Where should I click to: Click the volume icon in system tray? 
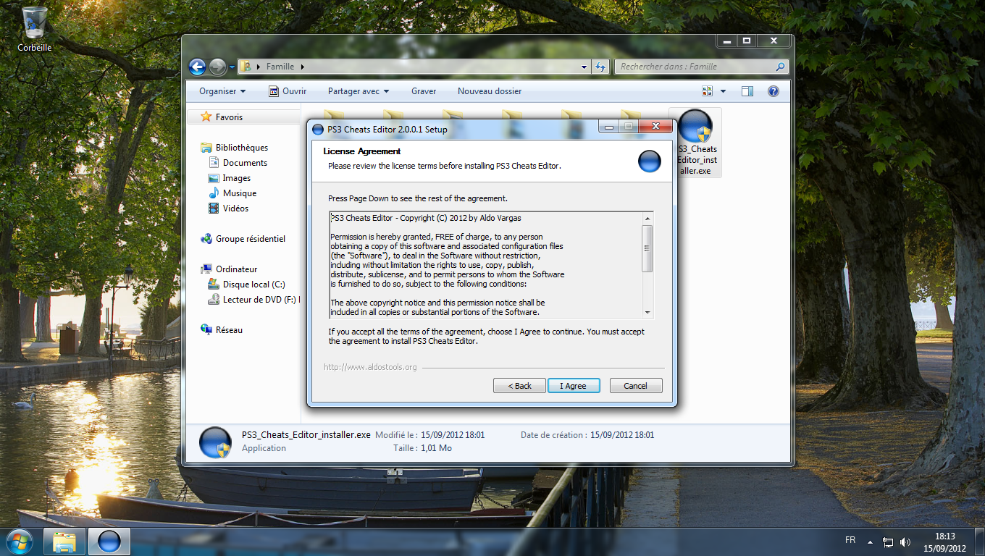coord(905,542)
